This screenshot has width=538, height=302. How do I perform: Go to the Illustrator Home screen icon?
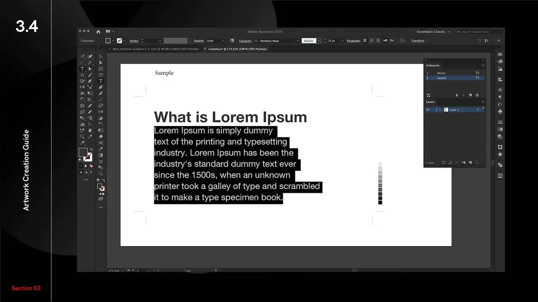98,31
